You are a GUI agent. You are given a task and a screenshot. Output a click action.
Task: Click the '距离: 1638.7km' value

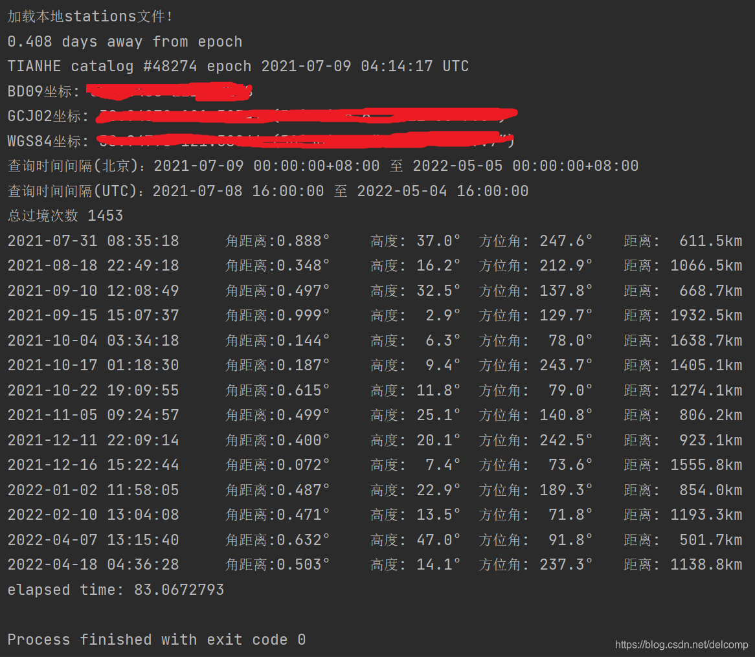[x=683, y=340]
